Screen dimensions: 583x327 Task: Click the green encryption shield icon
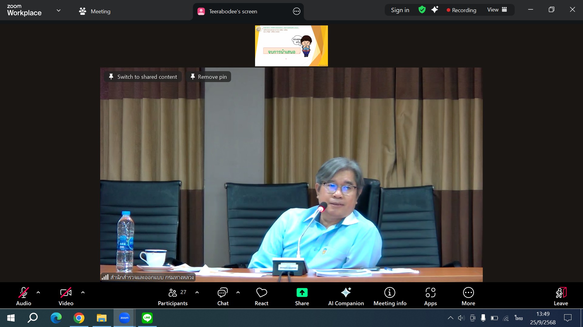tap(422, 10)
